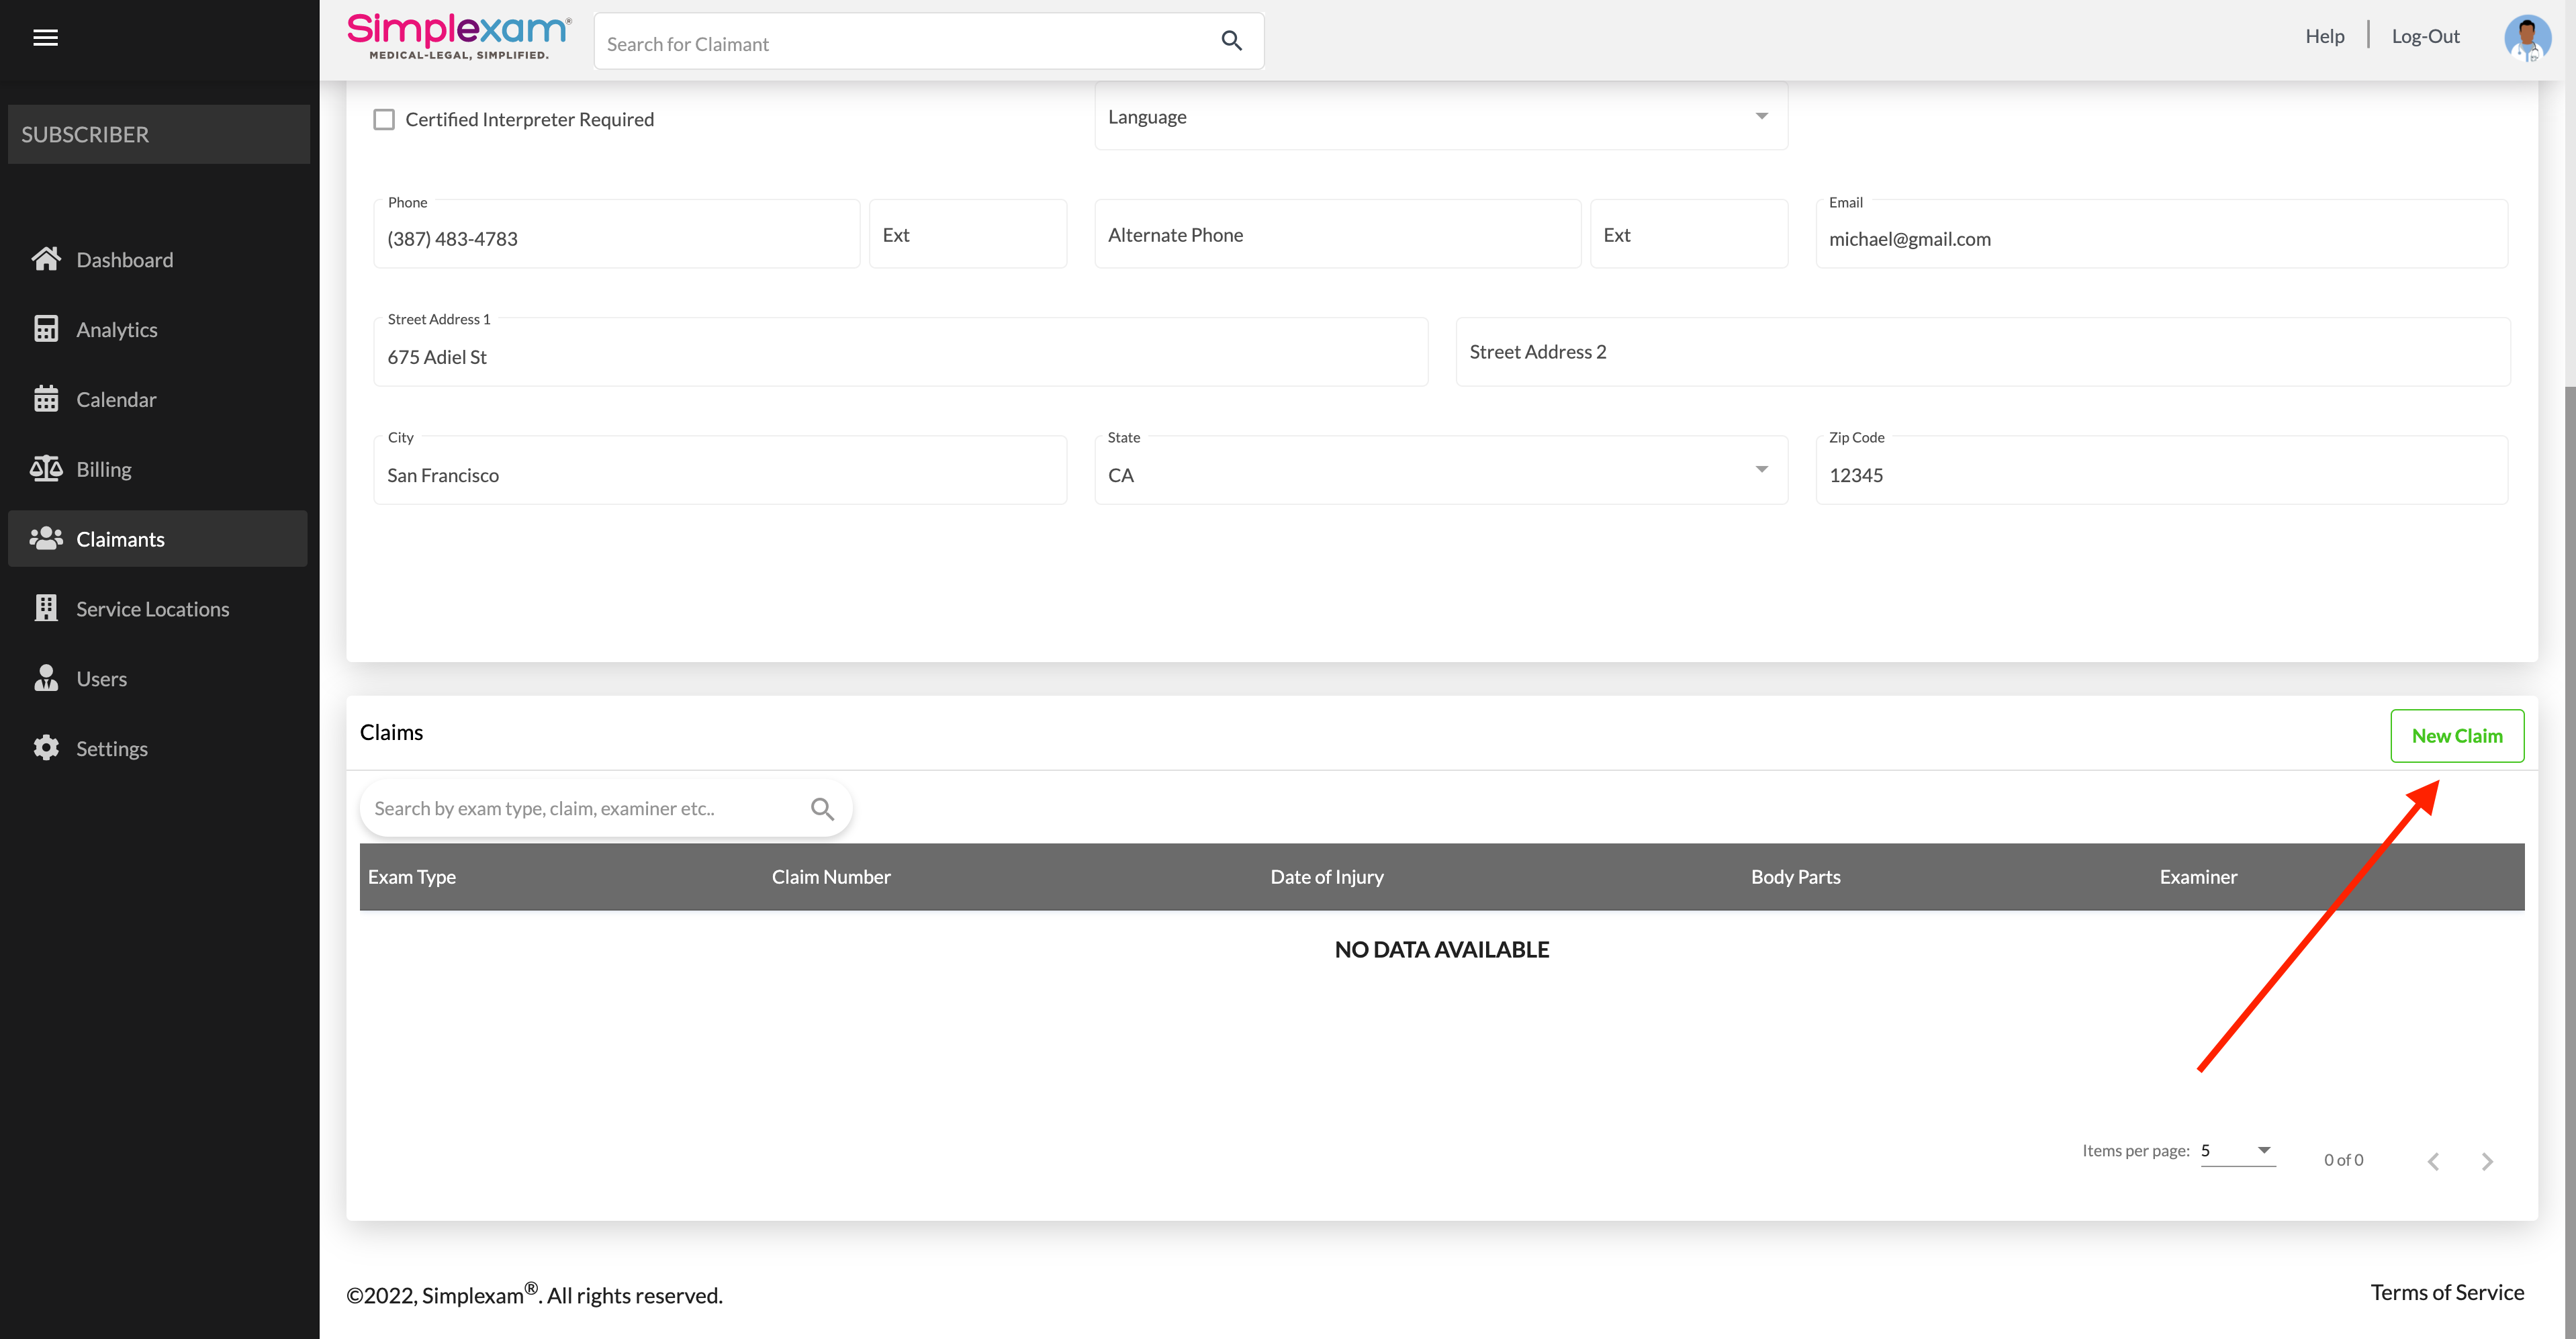
Task: Open the Settings gear icon
Action: [46, 748]
